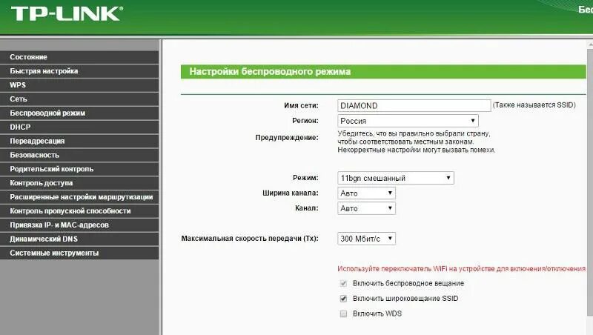
Task: Select Контроль доступа menu item
Action: coord(79,183)
